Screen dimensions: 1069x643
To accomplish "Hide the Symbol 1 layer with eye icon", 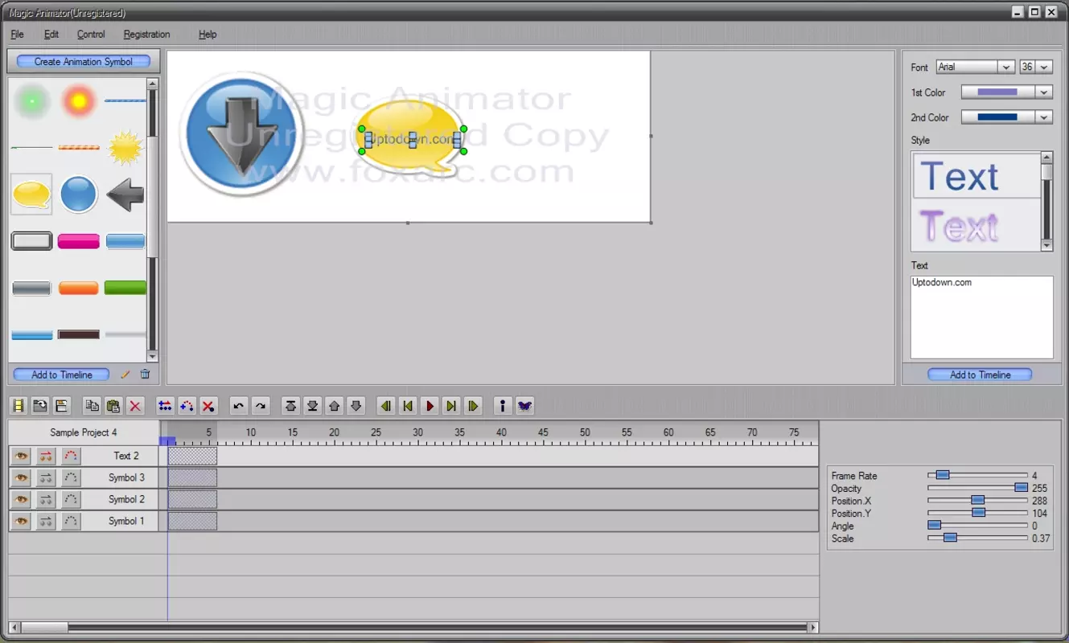I will [21, 521].
